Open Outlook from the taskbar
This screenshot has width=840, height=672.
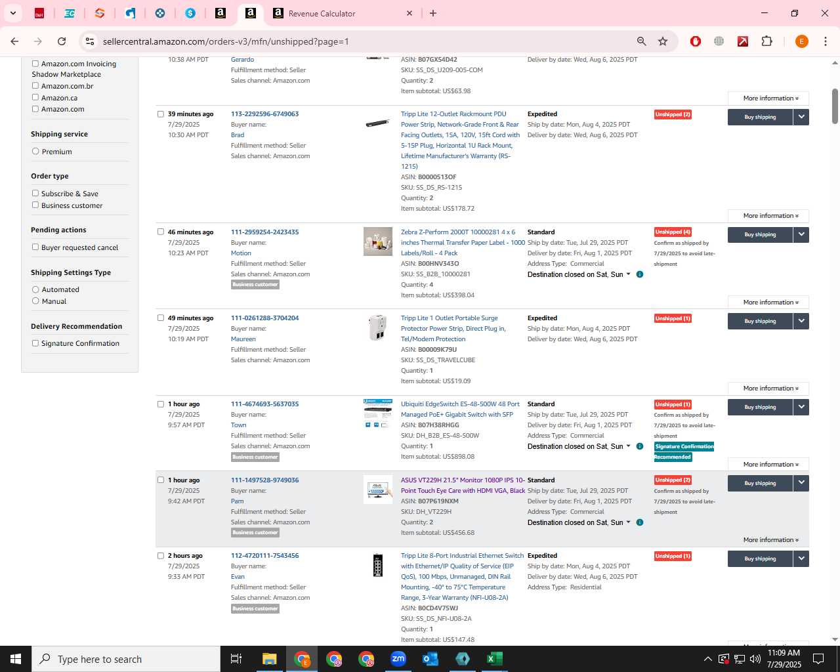430,659
